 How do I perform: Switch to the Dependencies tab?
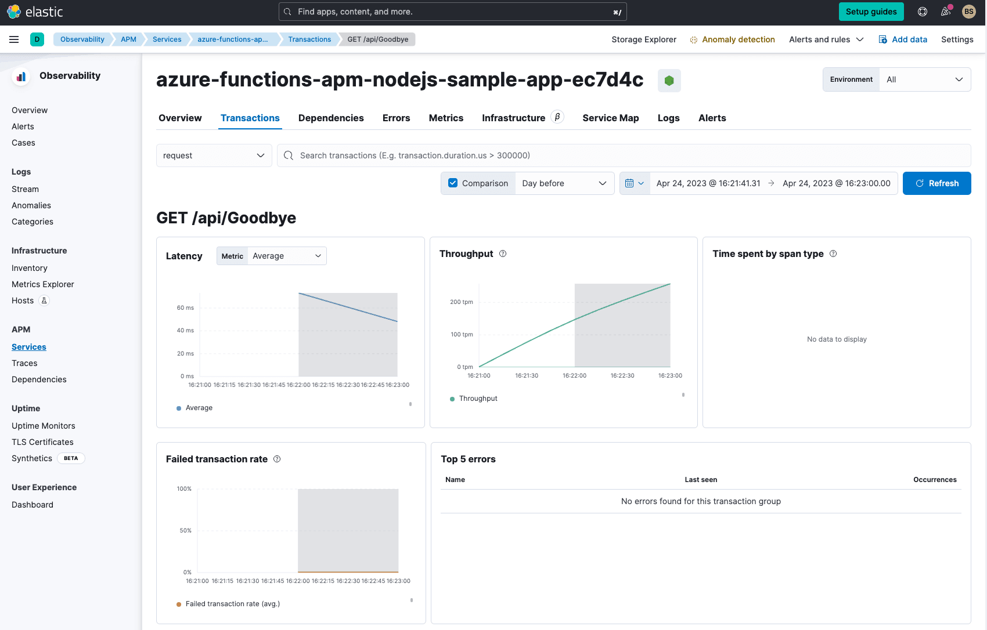coord(331,118)
